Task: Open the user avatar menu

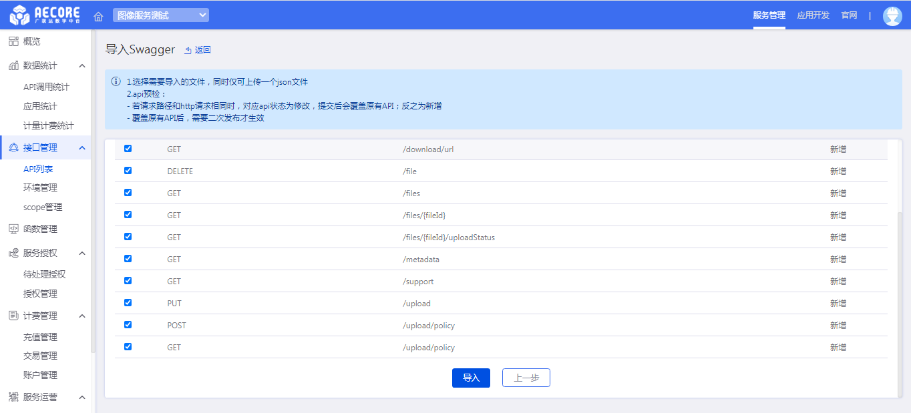Action: [892, 15]
